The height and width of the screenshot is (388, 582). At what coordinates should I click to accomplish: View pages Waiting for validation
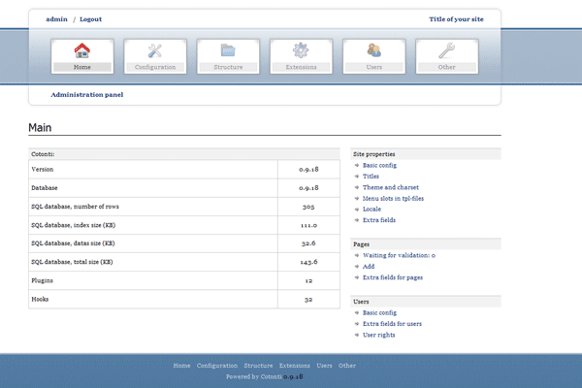click(399, 255)
